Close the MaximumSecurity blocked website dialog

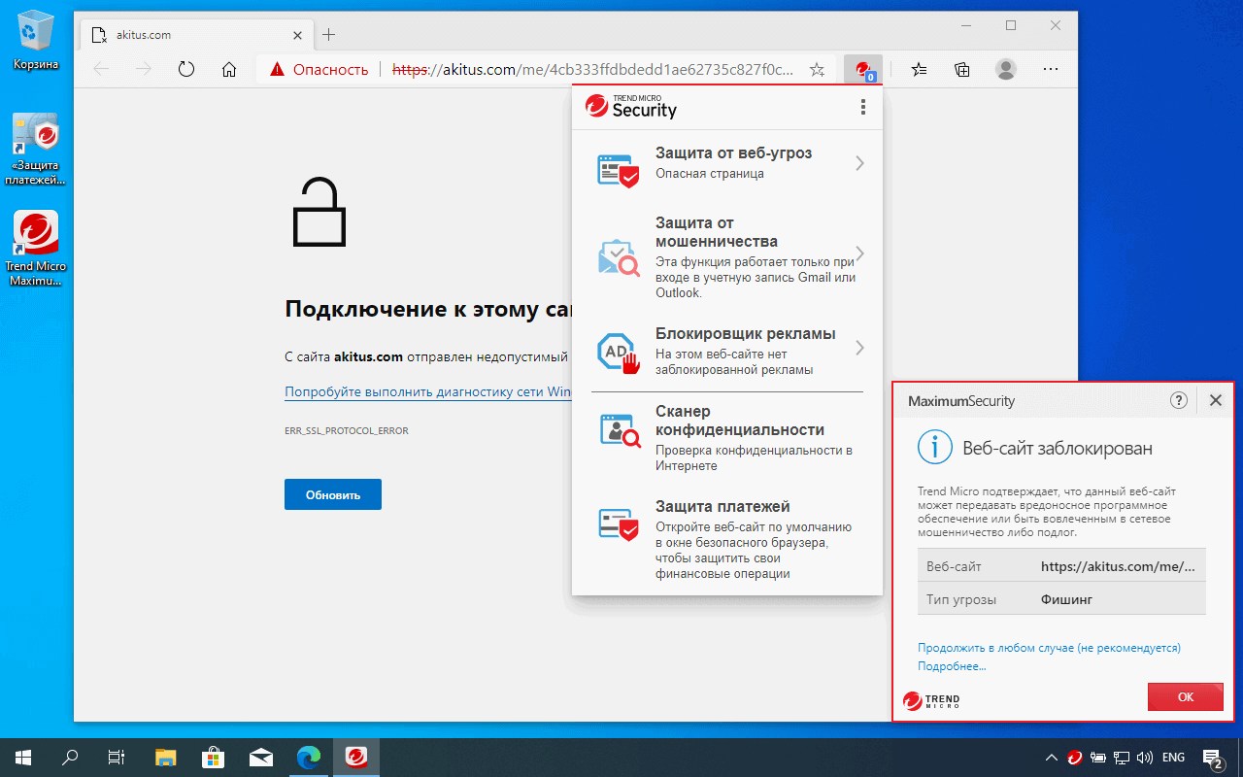coord(1215,400)
